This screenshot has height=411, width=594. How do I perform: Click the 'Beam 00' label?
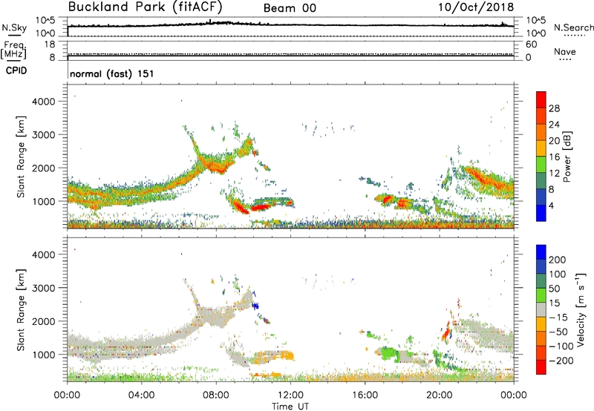coord(290,8)
